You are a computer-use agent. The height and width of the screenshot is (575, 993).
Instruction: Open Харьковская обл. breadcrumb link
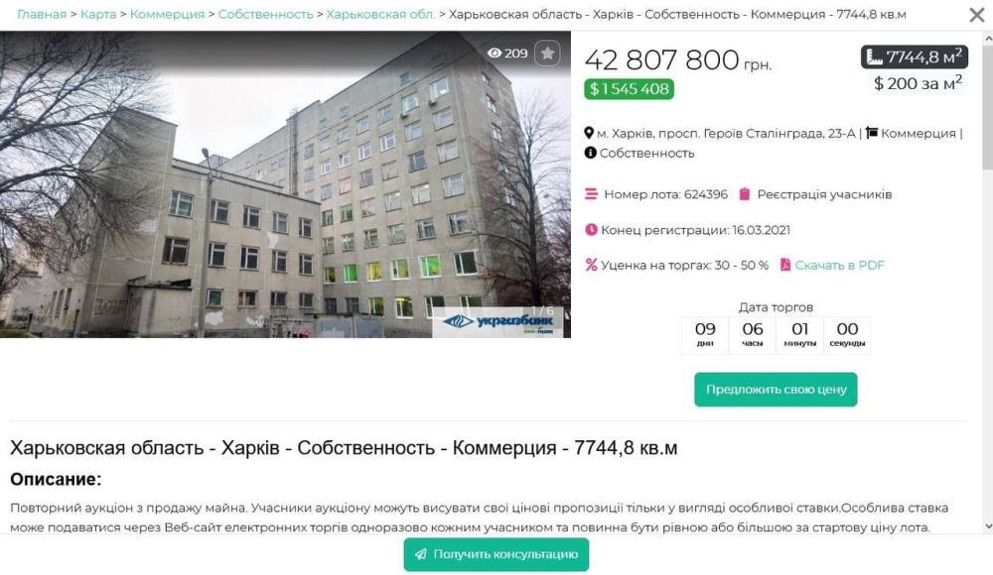click(x=380, y=14)
